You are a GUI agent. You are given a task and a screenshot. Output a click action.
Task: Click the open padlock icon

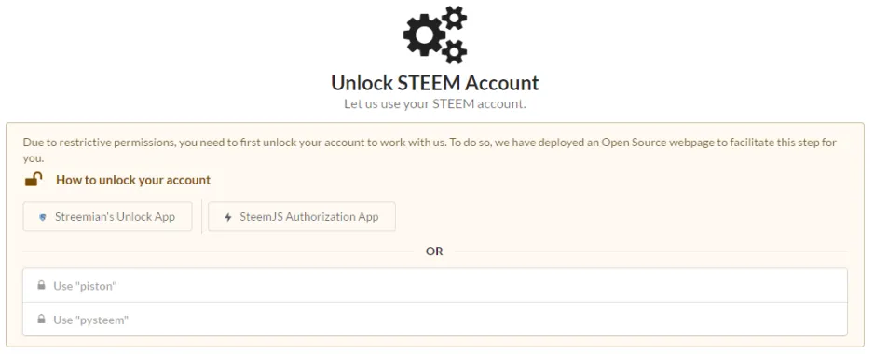[34, 180]
